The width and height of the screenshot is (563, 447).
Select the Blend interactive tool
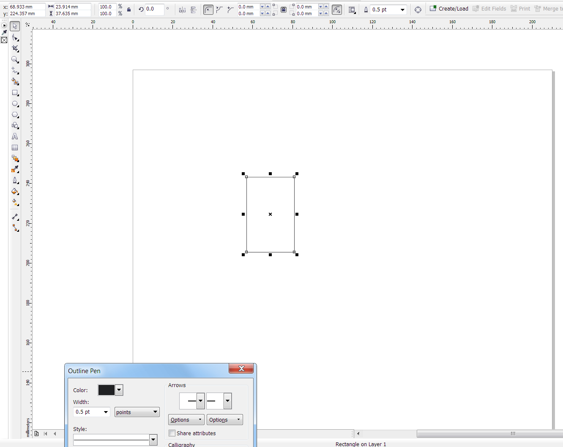15,158
